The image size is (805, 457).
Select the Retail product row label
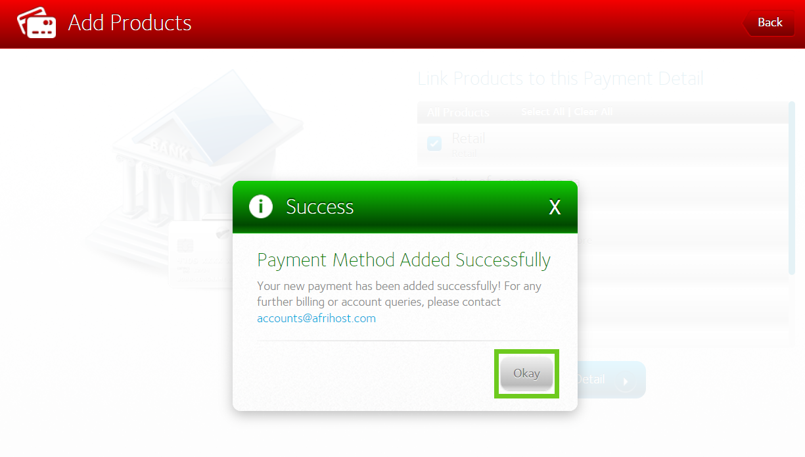coord(469,138)
